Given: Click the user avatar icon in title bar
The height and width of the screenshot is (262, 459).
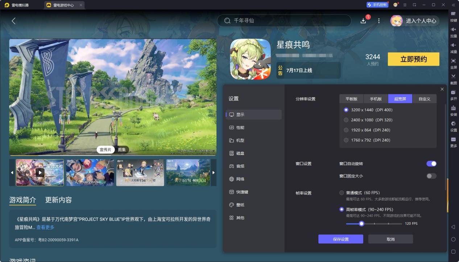Looking at the screenshot, I should point(396,5).
